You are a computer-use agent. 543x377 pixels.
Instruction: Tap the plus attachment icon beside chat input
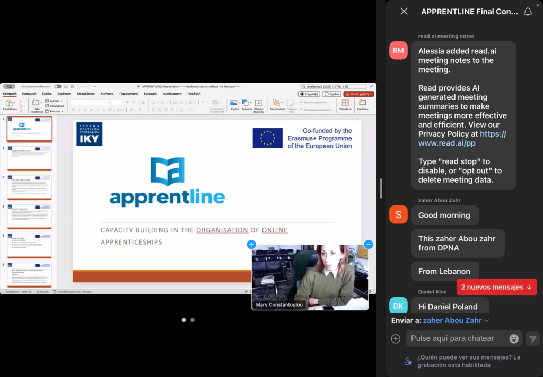395,339
